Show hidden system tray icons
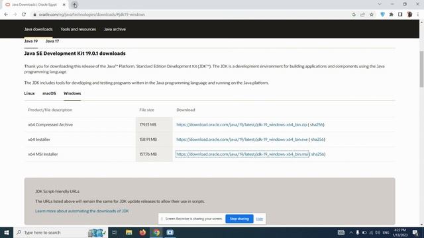This screenshot has width=424, height=238. coord(351,233)
